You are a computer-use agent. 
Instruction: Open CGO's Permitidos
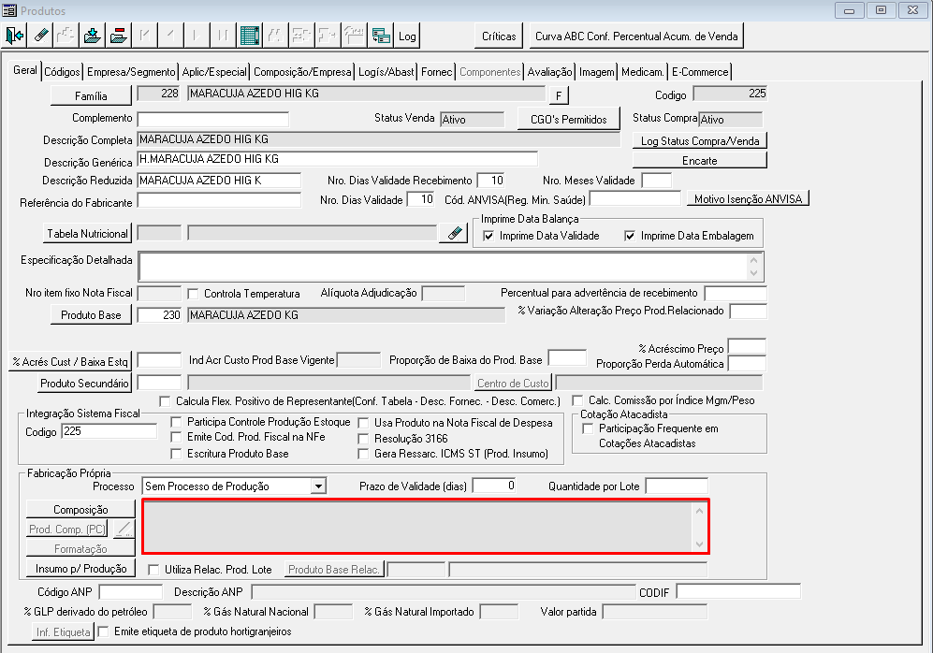[x=568, y=120]
